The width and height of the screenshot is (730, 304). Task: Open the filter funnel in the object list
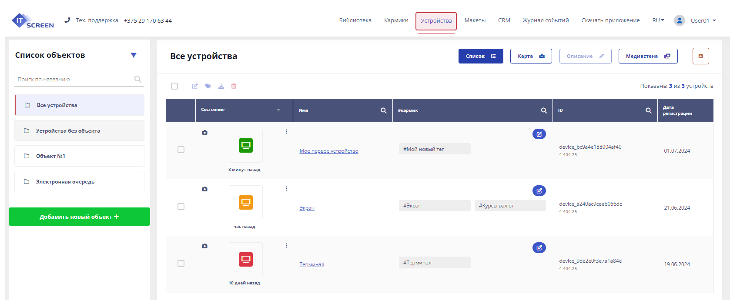tap(134, 55)
